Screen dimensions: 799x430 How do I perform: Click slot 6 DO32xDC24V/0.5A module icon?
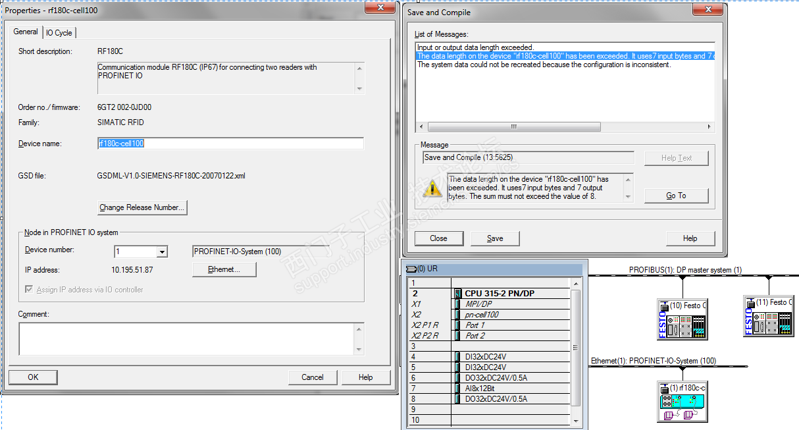457,378
